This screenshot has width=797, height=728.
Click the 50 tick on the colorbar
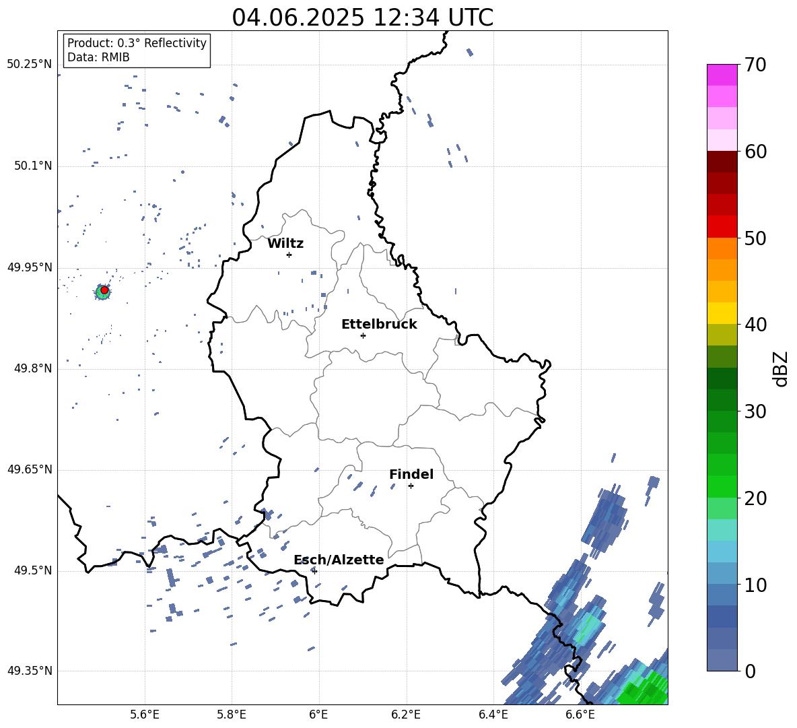coord(755,238)
